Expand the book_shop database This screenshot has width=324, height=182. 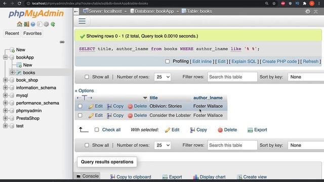6,80
